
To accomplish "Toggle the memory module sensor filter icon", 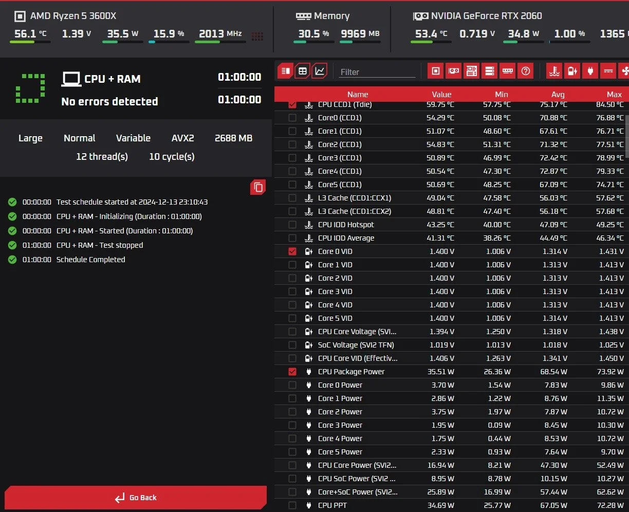I will [507, 71].
